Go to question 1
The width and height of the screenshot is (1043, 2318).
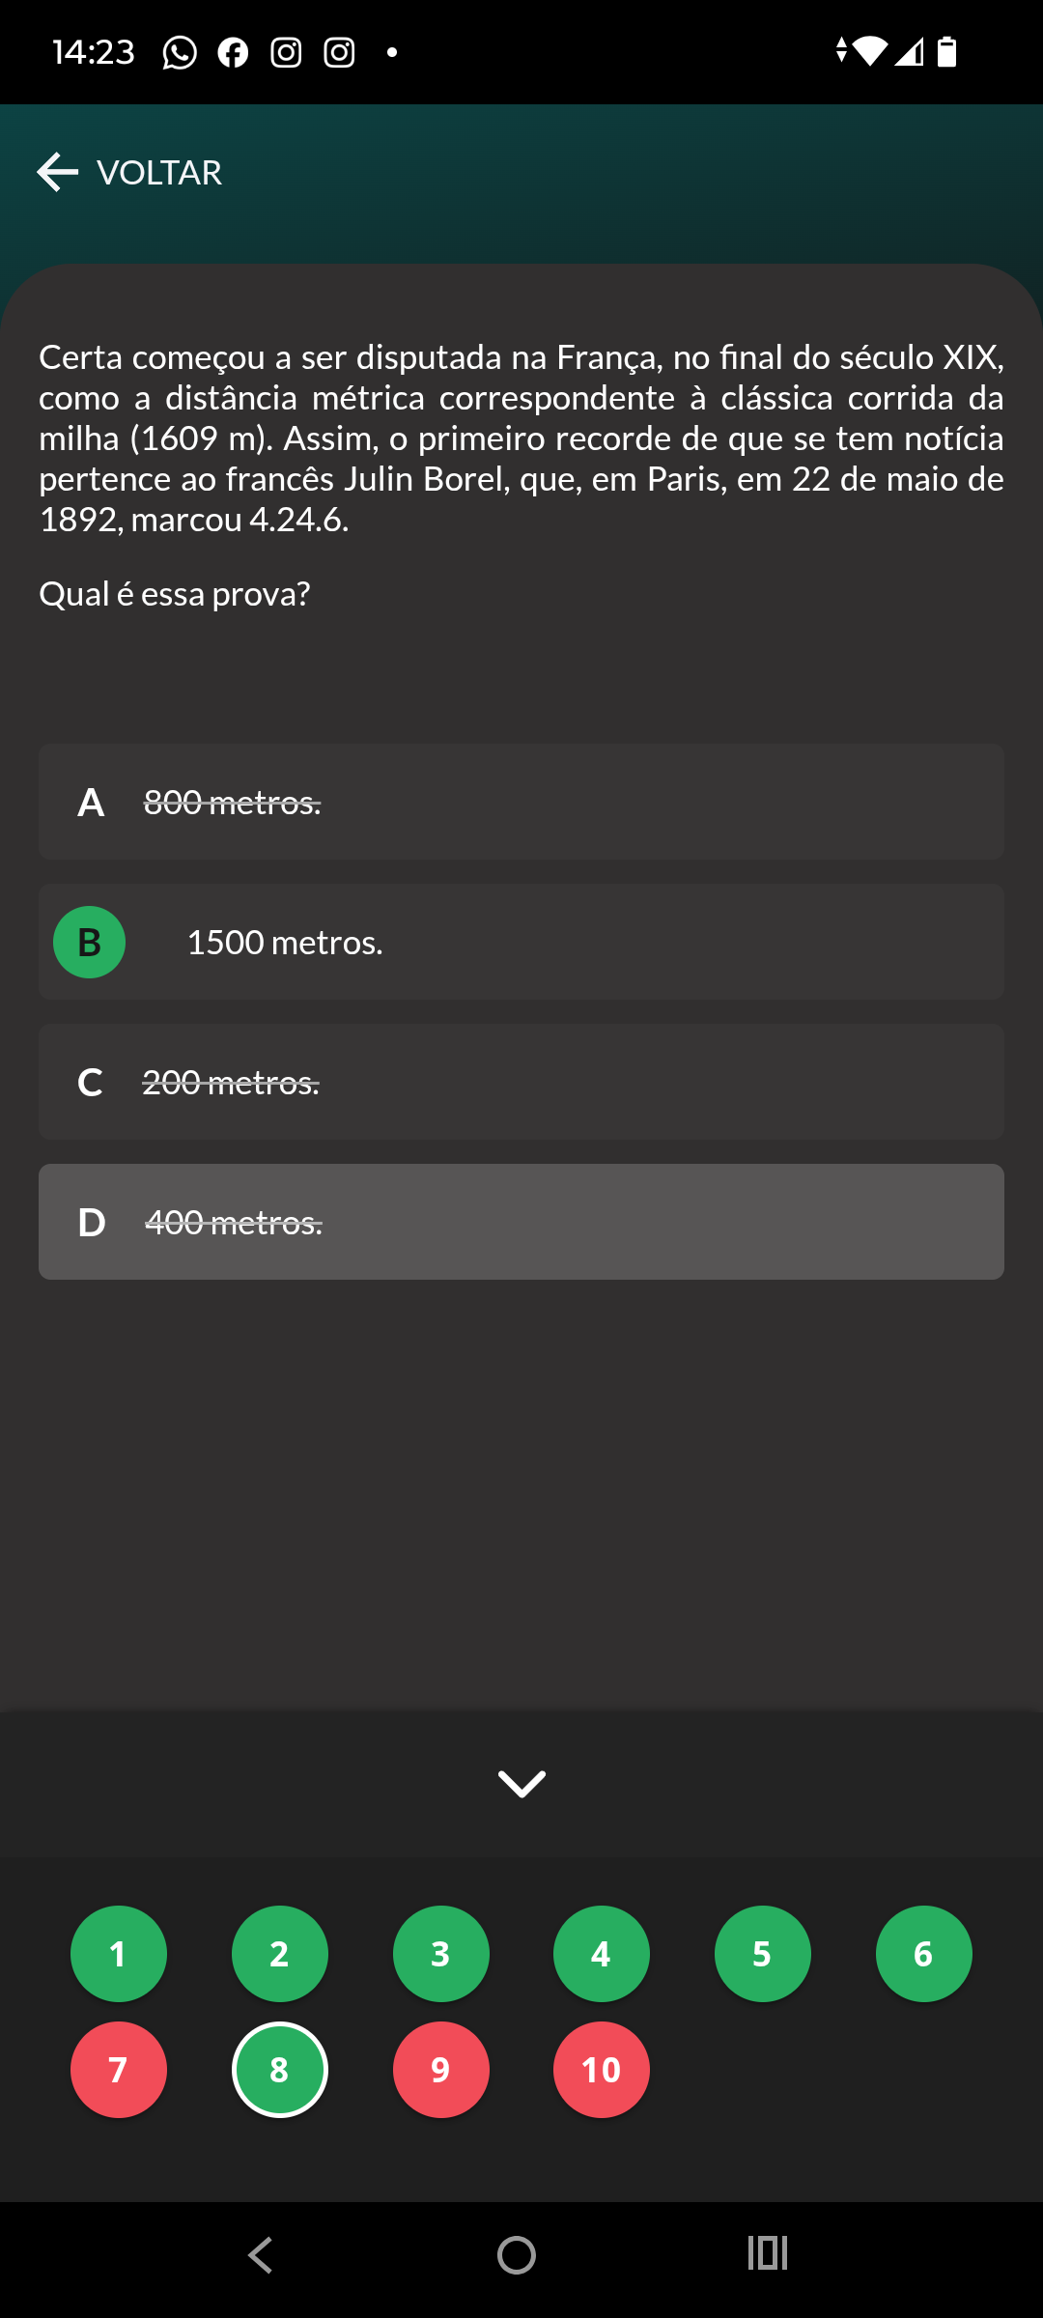point(119,1954)
